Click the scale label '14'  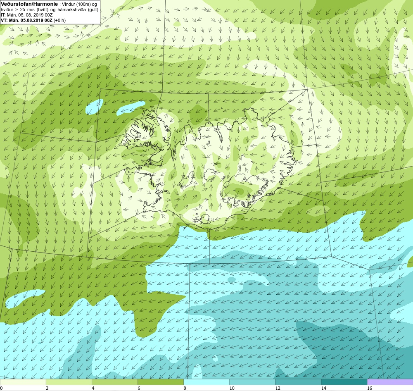click(323, 388)
